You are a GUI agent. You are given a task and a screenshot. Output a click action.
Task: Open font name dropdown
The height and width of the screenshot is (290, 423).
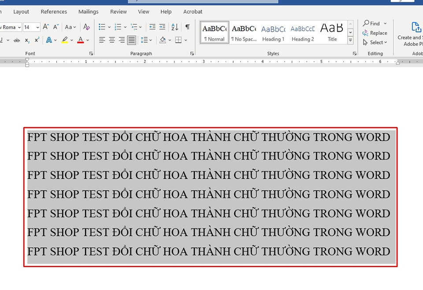[19, 27]
